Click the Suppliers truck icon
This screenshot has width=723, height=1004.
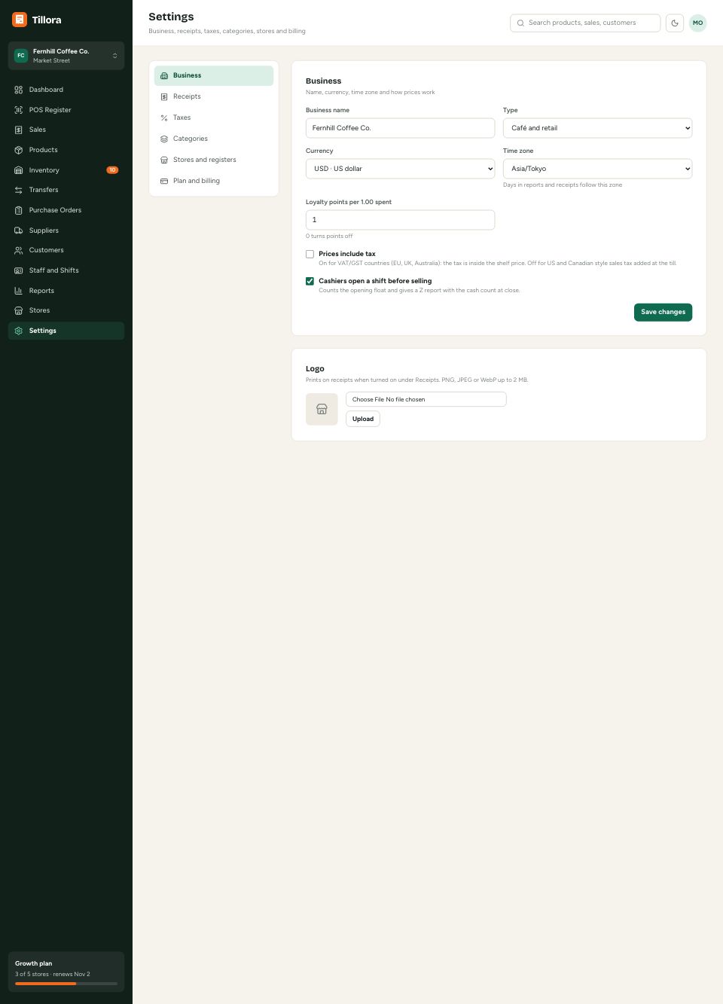[19, 230]
